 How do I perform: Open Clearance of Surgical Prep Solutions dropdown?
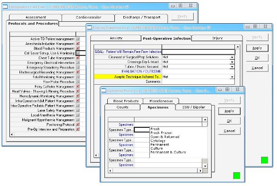[232, 57]
